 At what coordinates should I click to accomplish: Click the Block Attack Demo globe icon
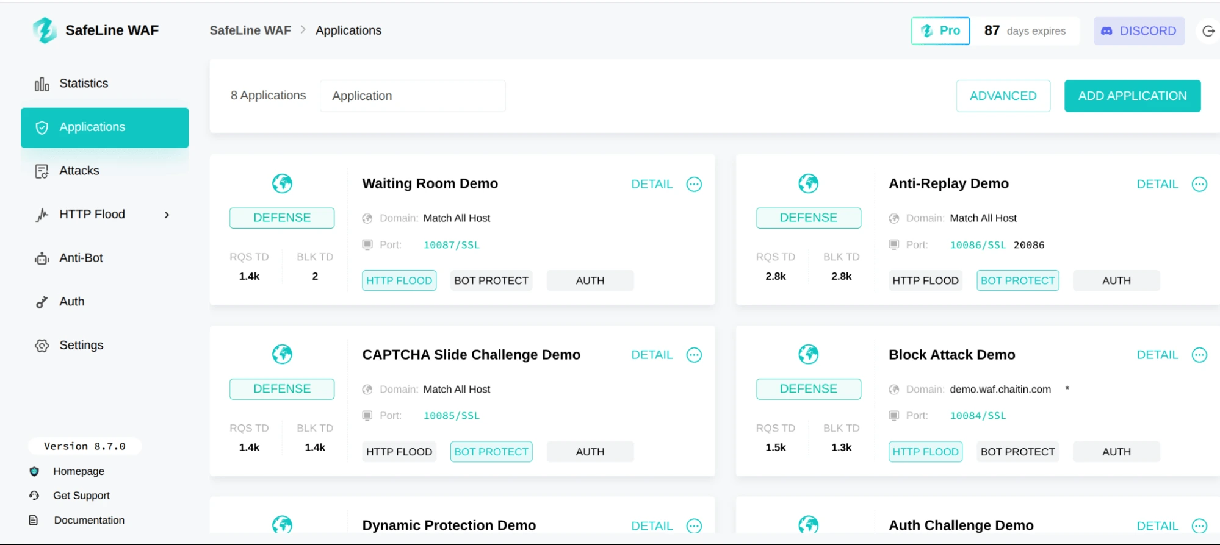809,354
